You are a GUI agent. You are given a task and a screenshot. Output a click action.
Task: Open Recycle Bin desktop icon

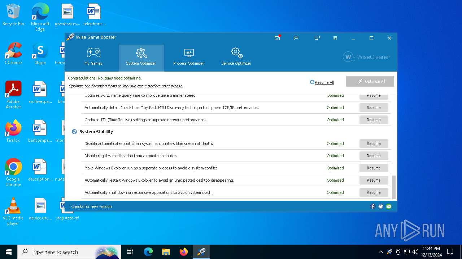click(13, 15)
